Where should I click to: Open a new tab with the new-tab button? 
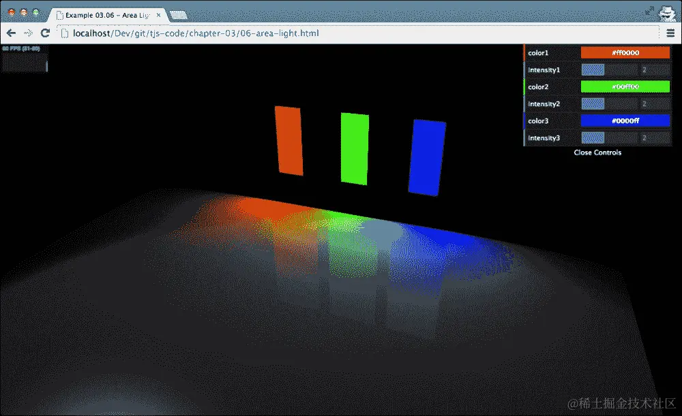pos(178,15)
